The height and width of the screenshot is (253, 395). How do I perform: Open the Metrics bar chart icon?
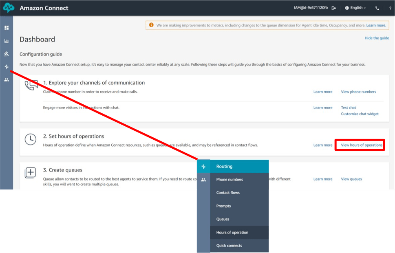point(7,41)
